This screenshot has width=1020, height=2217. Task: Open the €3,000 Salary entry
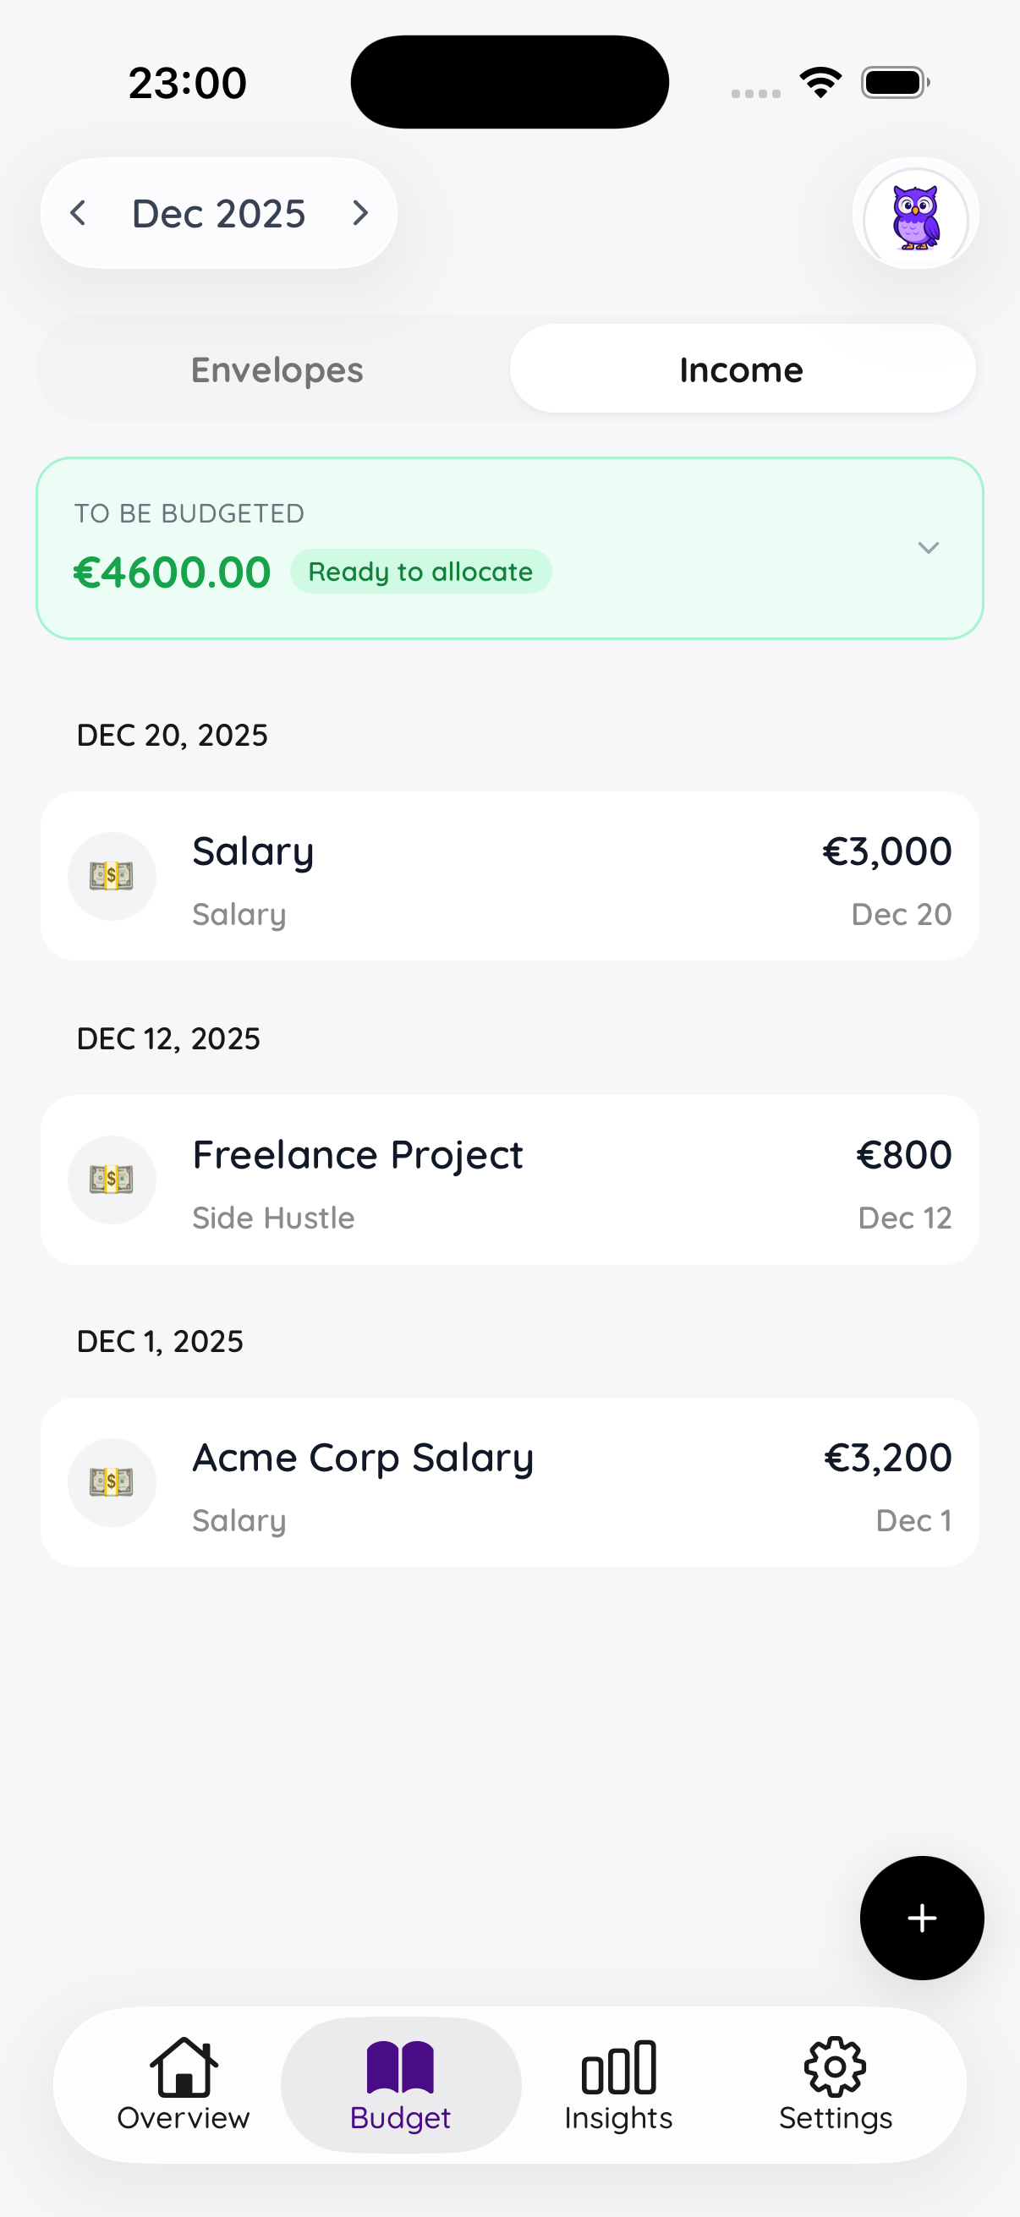pos(551,876)
